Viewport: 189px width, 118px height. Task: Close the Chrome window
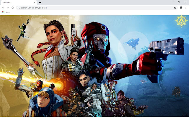point(185,2)
